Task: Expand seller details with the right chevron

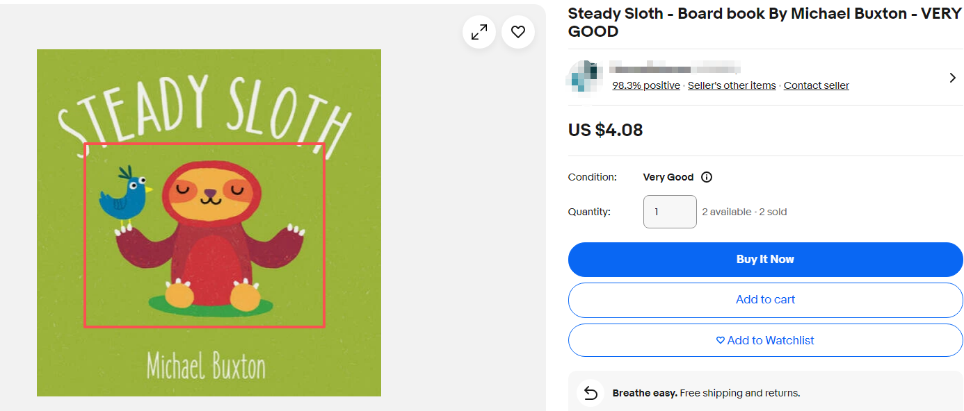Action: pyautogui.click(x=952, y=78)
